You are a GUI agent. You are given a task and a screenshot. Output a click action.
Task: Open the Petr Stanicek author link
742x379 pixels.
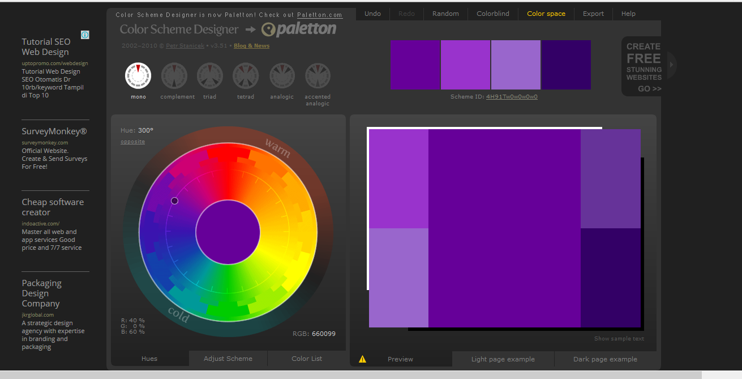tap(186, 46)
